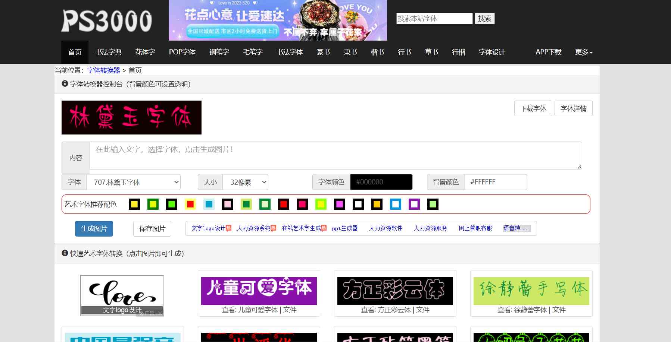Click the PS3000 site logo
Image resolution: width=671 pixels, height=342 pixels.
coord(106,20)
